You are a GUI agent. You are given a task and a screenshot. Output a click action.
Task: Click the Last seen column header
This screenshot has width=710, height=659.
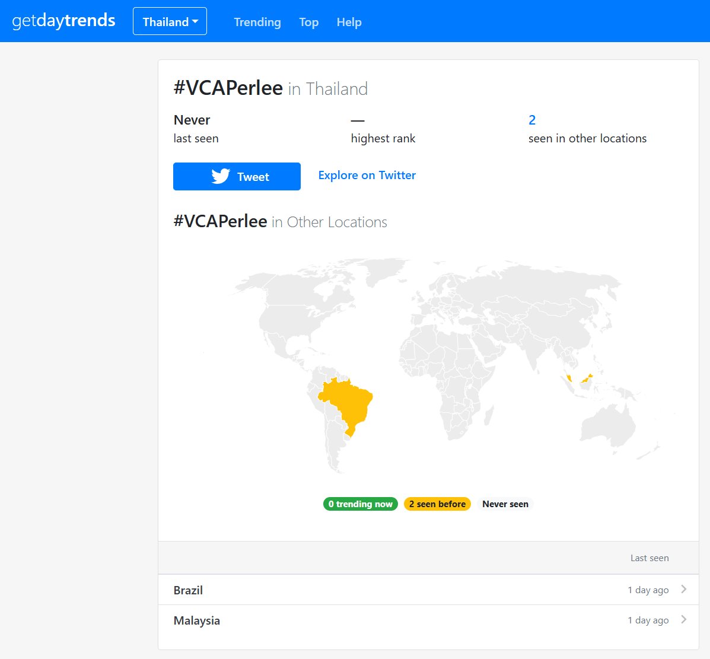point(649,558)
